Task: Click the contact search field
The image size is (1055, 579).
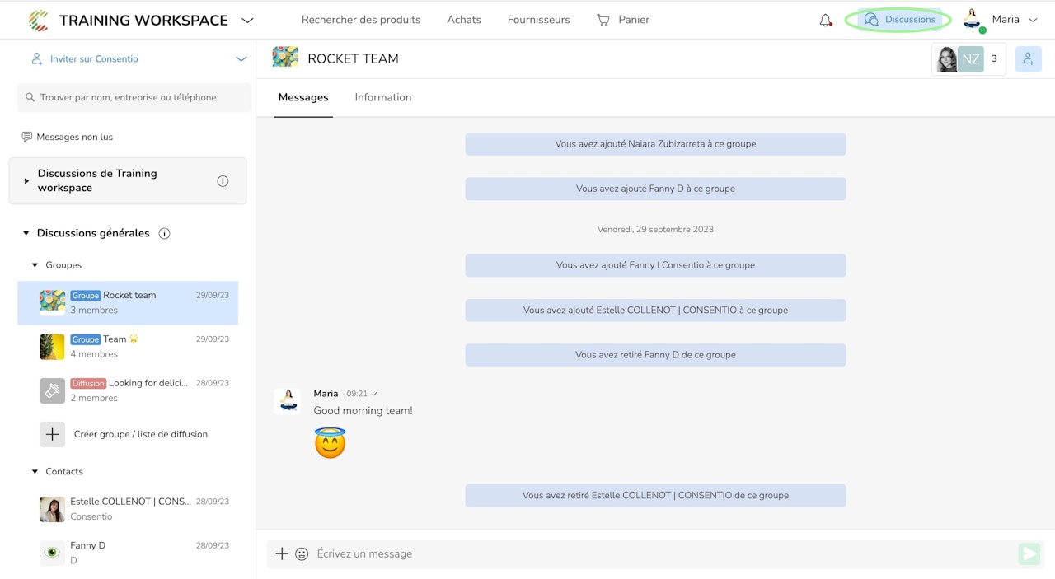Action: [134, 97]
